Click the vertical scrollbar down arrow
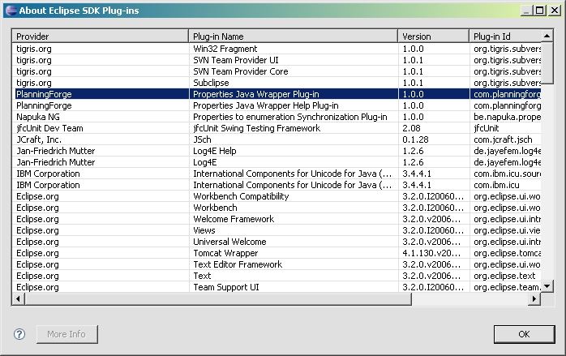The width and height of the screenshot is (566, 356). coord(547,286)
